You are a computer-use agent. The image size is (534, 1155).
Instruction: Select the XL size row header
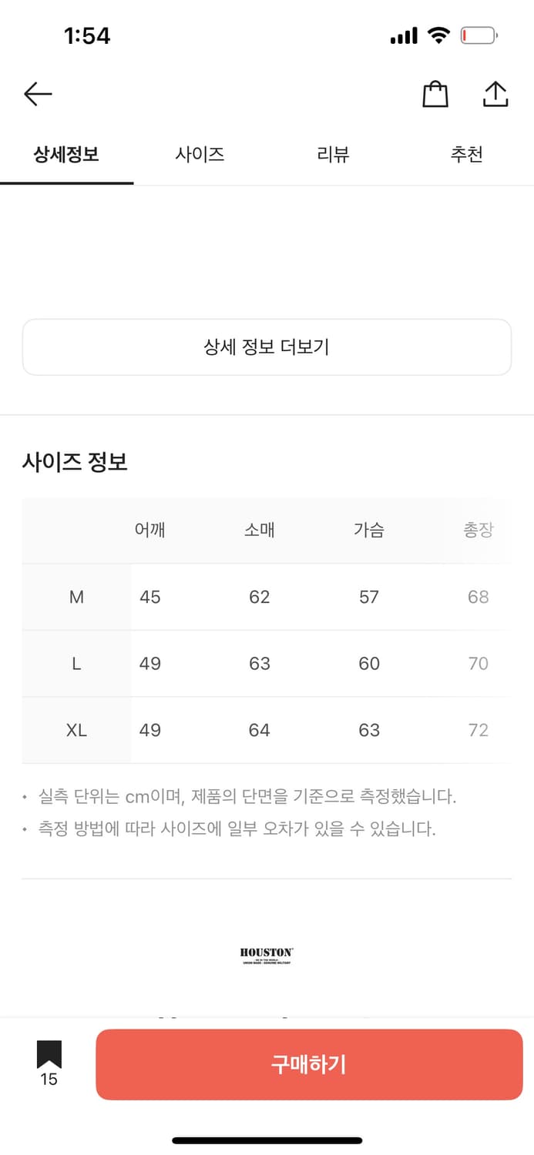coord(76,730)
